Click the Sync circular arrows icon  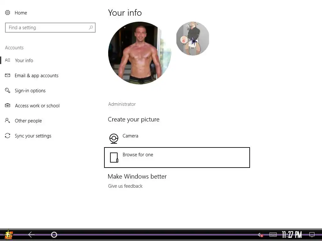(x=8, y=136)
